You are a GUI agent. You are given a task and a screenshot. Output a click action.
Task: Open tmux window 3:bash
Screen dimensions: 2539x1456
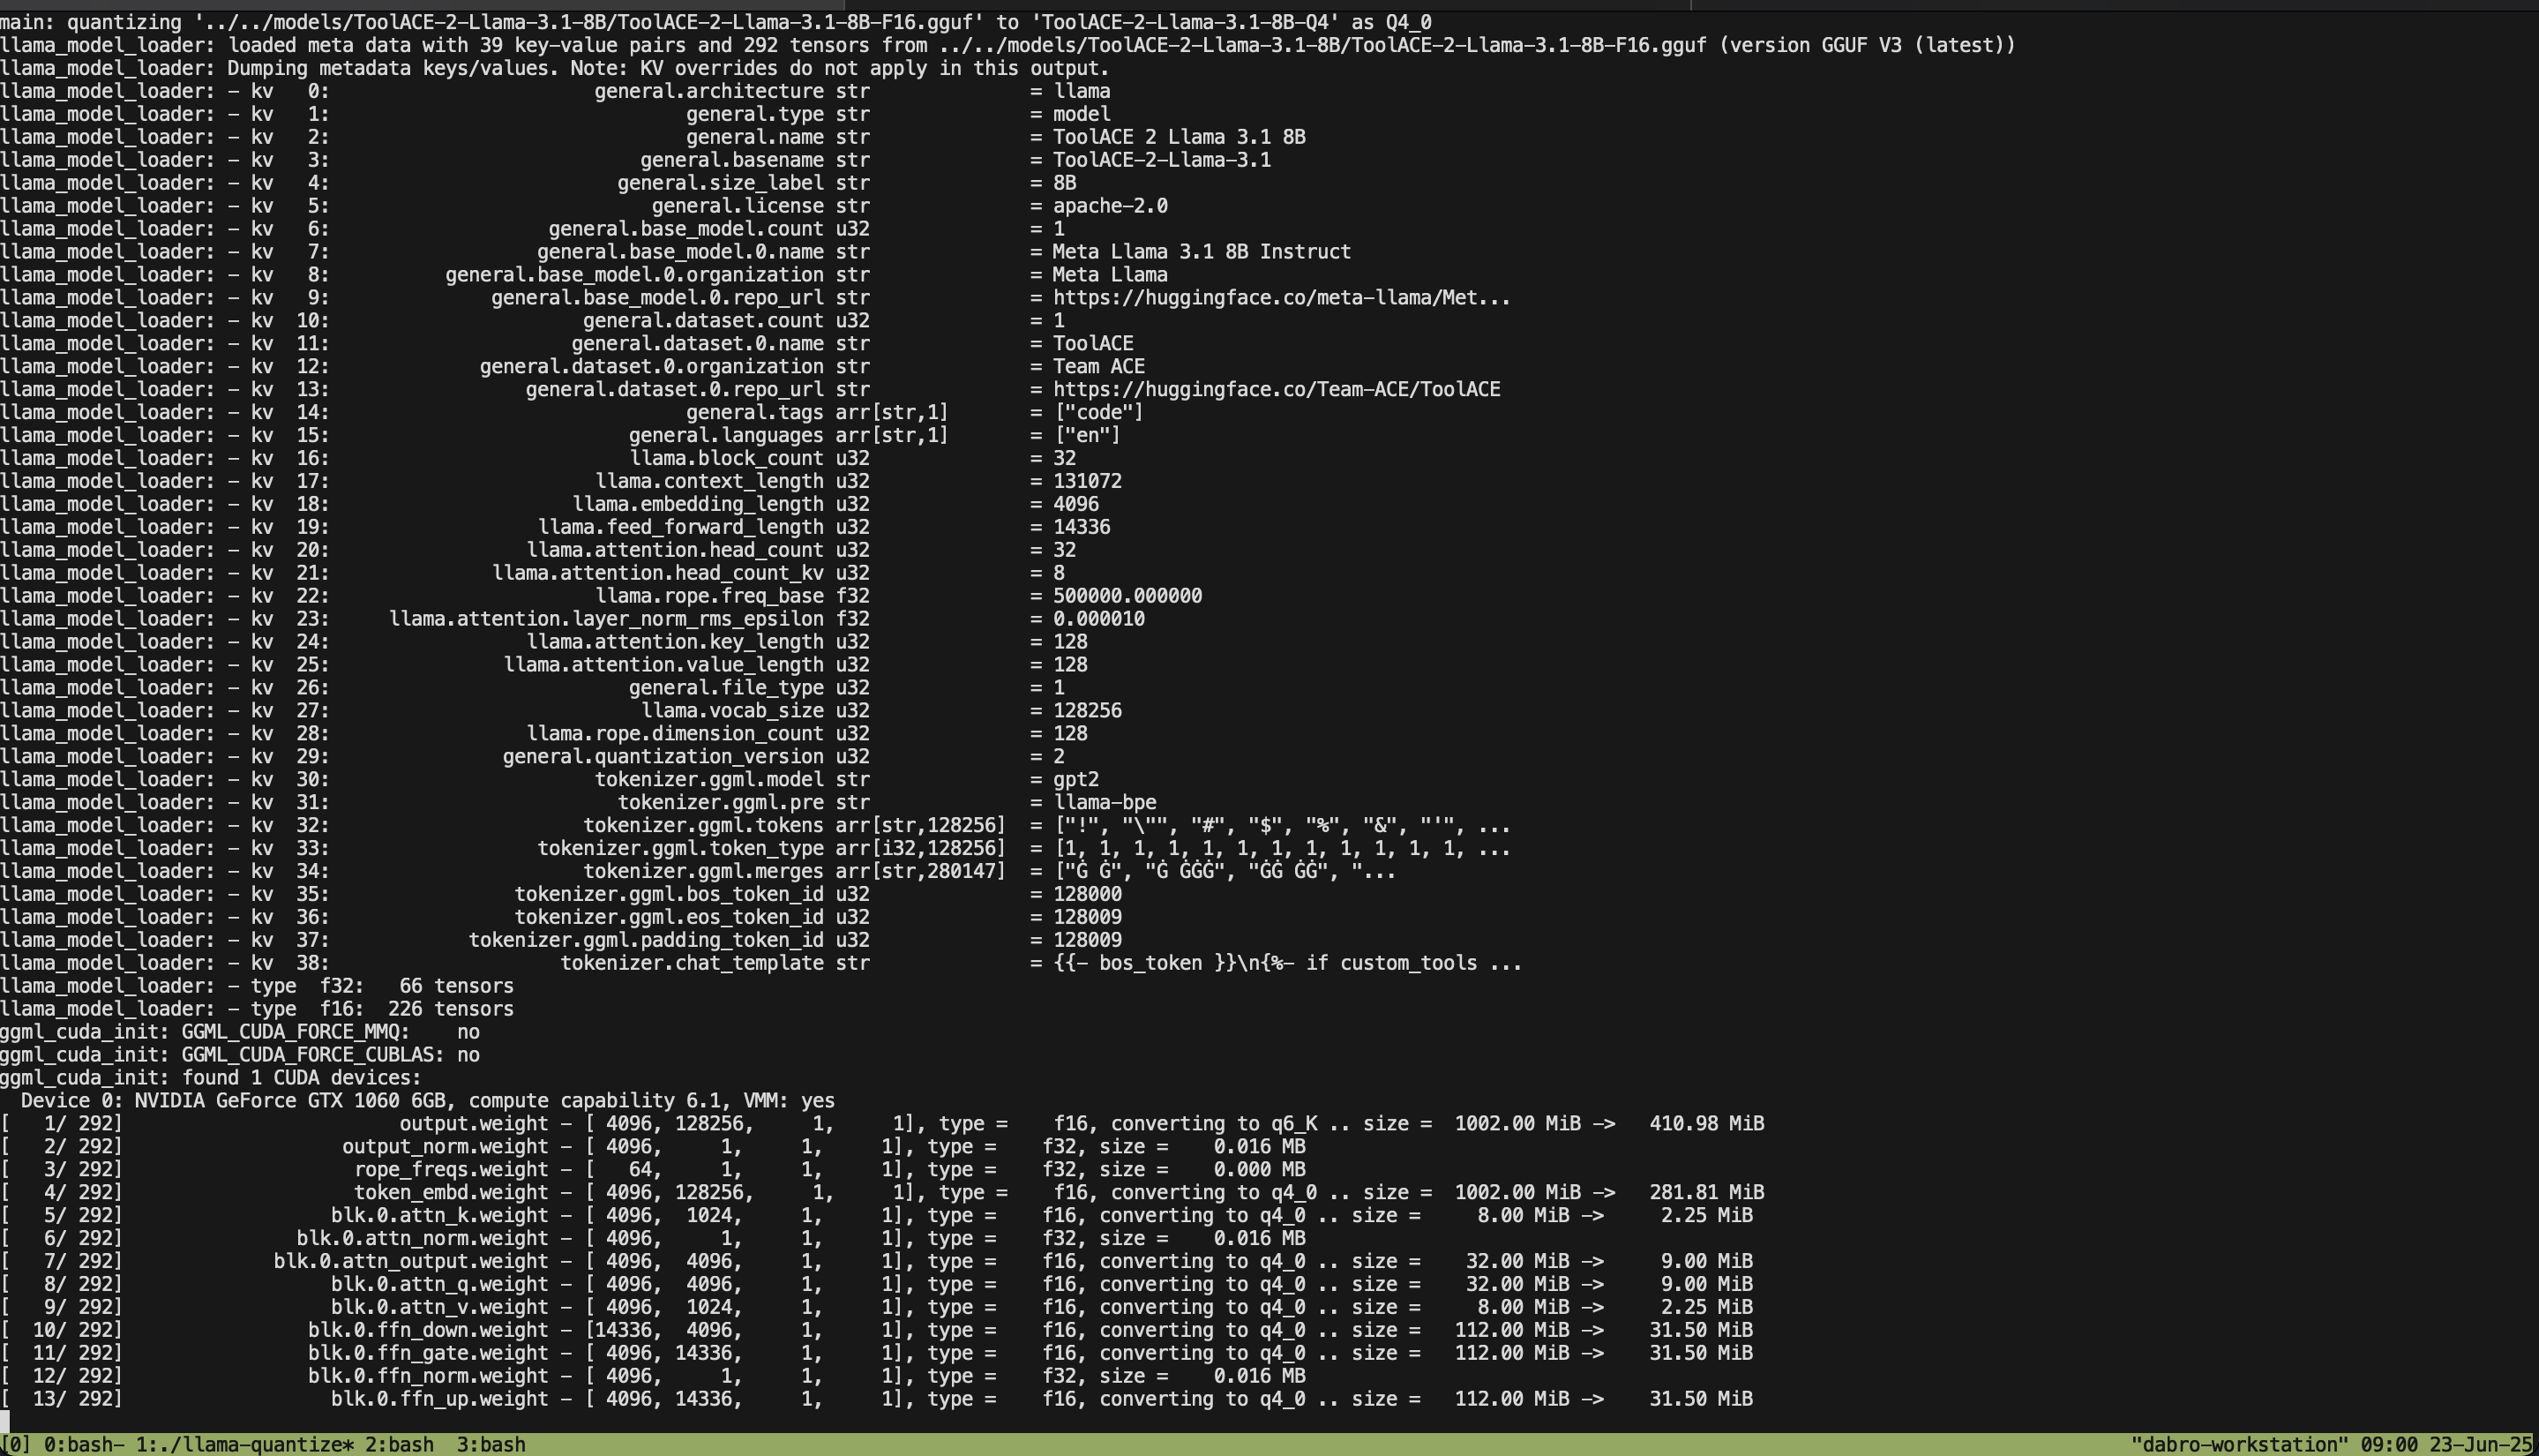(491, 1444)
